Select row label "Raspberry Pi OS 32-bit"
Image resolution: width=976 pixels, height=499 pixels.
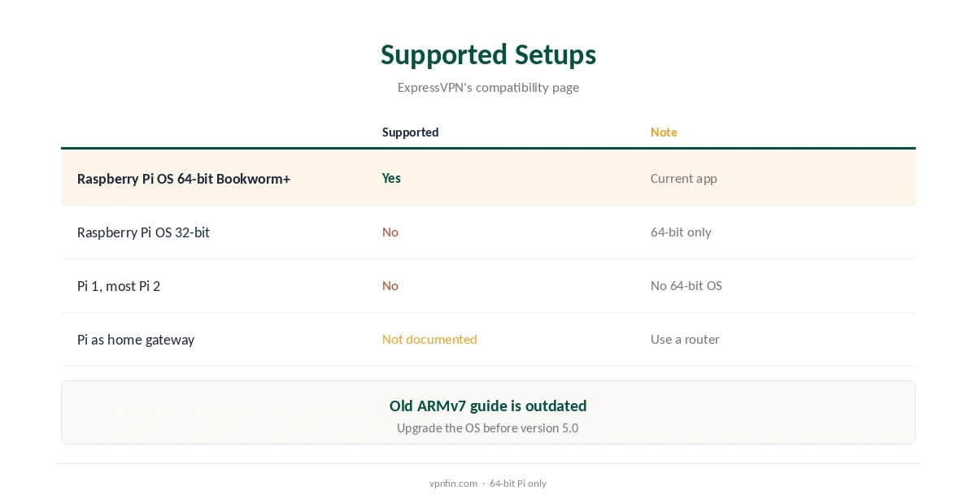(143, 232)
